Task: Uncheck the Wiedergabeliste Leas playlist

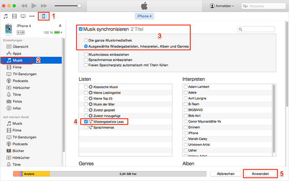Action: [x=86, y=121]
